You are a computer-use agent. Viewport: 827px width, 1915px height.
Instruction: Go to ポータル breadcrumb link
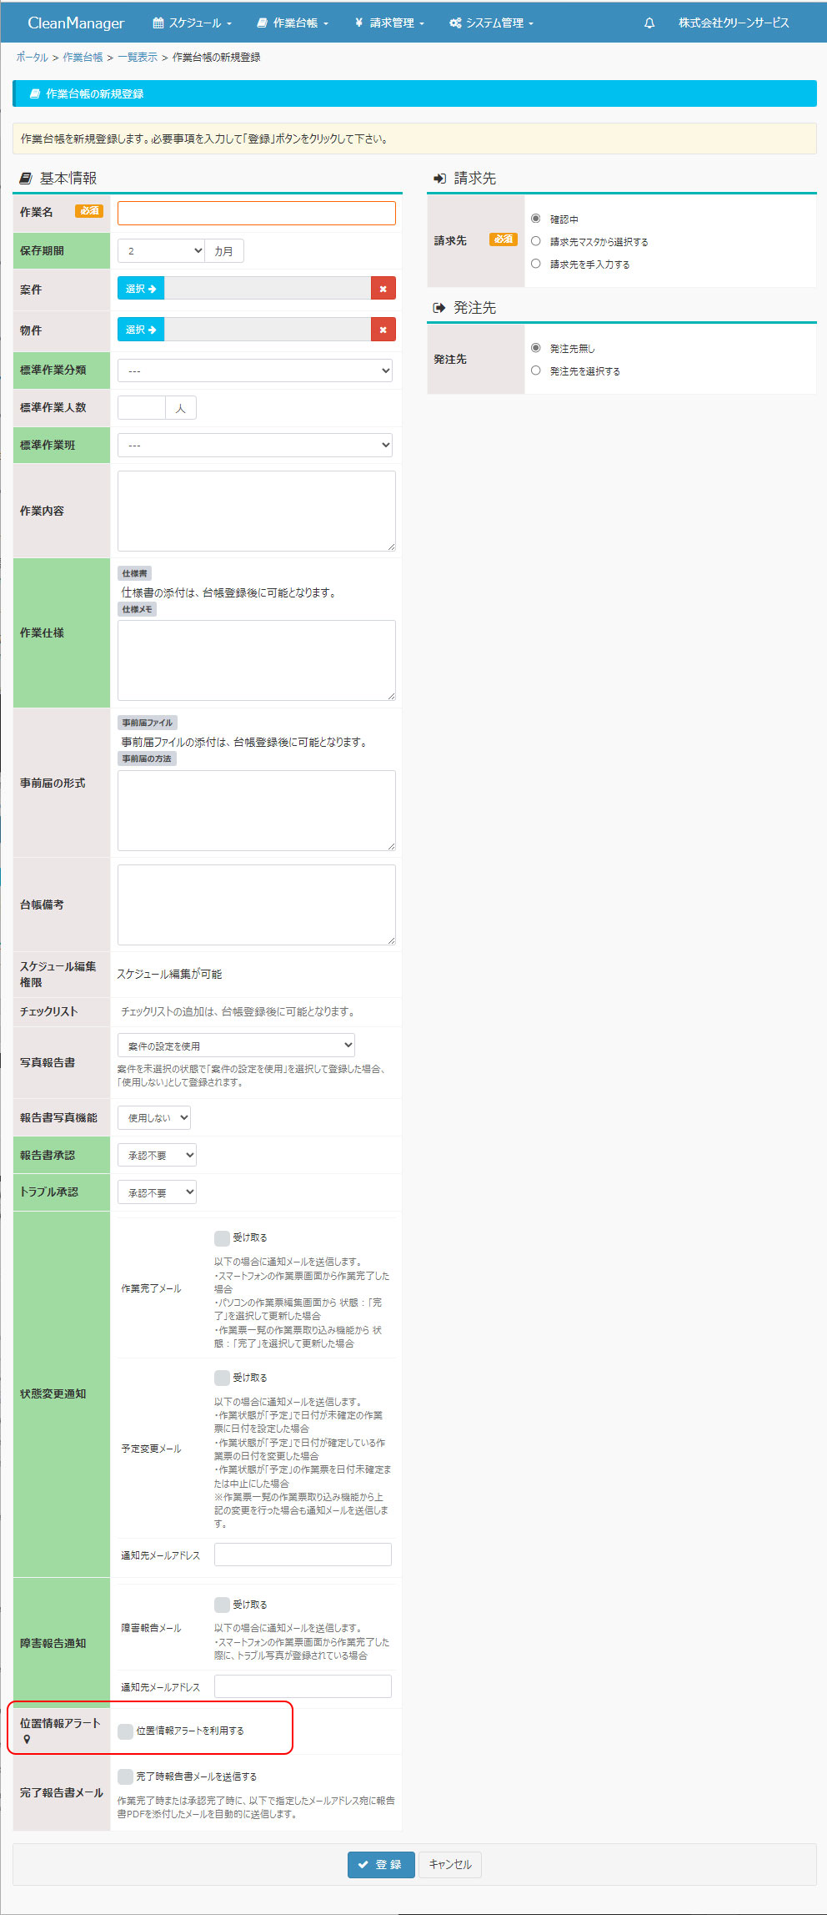[x=33, y=58]
